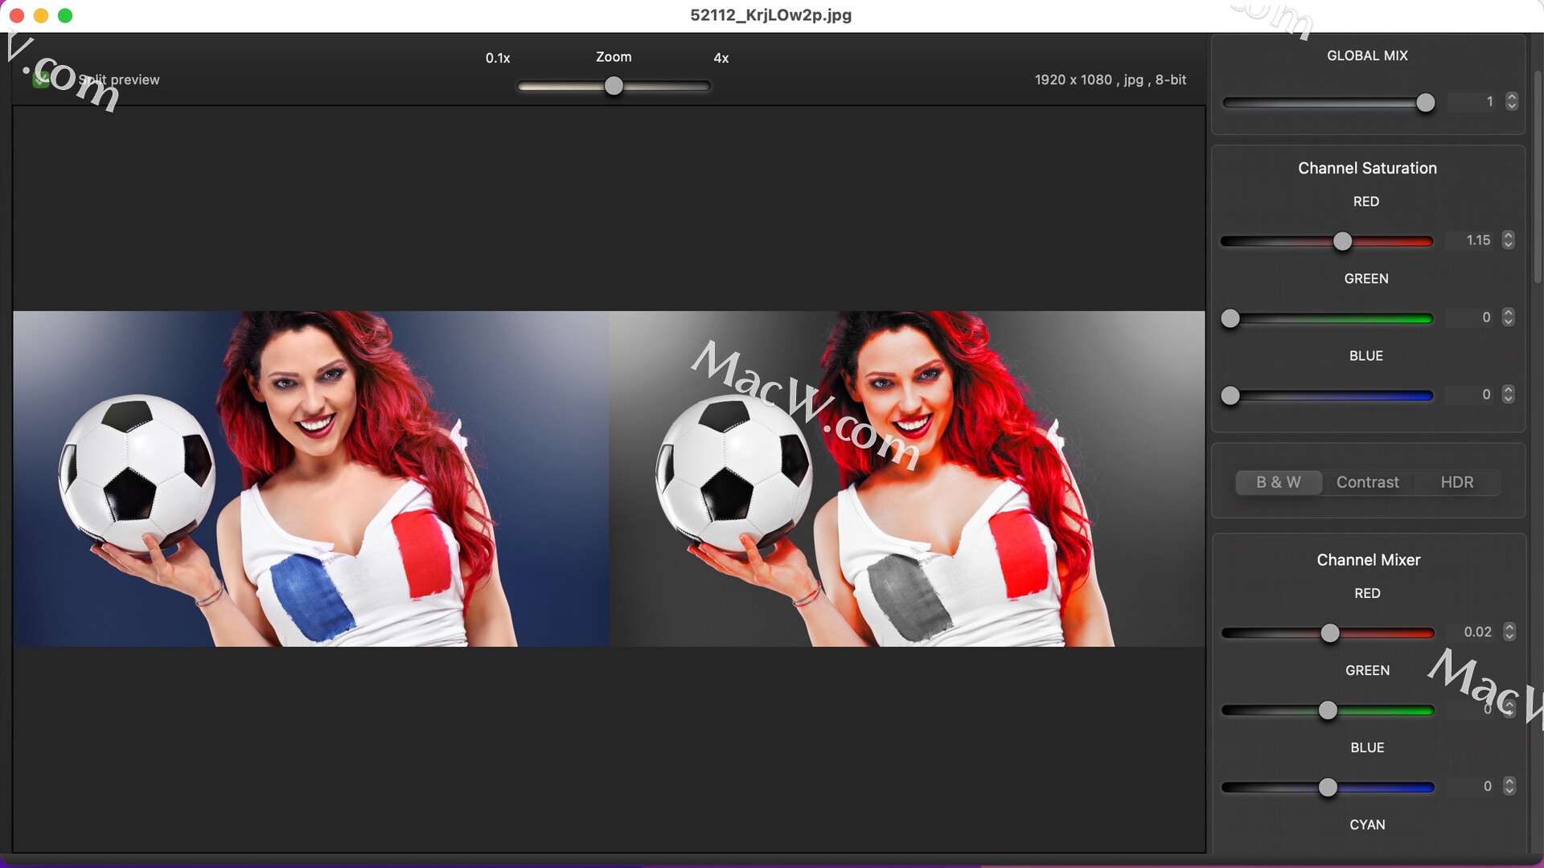Toggle the Split preview checkbox
Viewport: 1544px width, 868px height.
tap(41, 80)
